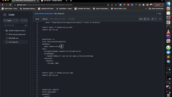
Task: Click the share icon in address bar
Action: [112, 5]
